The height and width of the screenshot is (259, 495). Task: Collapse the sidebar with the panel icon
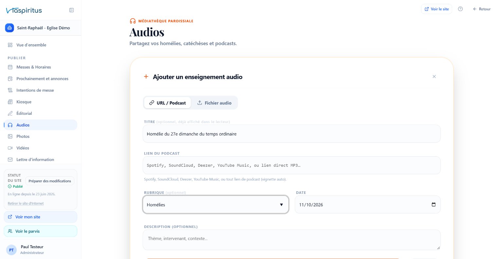(x=71, y=10)
